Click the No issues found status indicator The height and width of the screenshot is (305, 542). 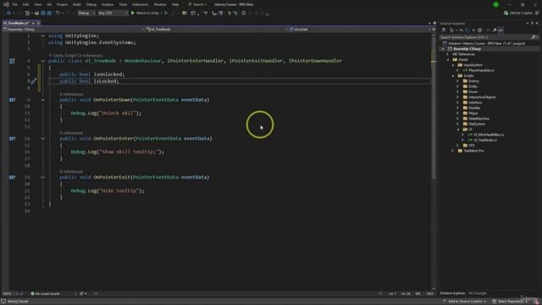point(45,294)
